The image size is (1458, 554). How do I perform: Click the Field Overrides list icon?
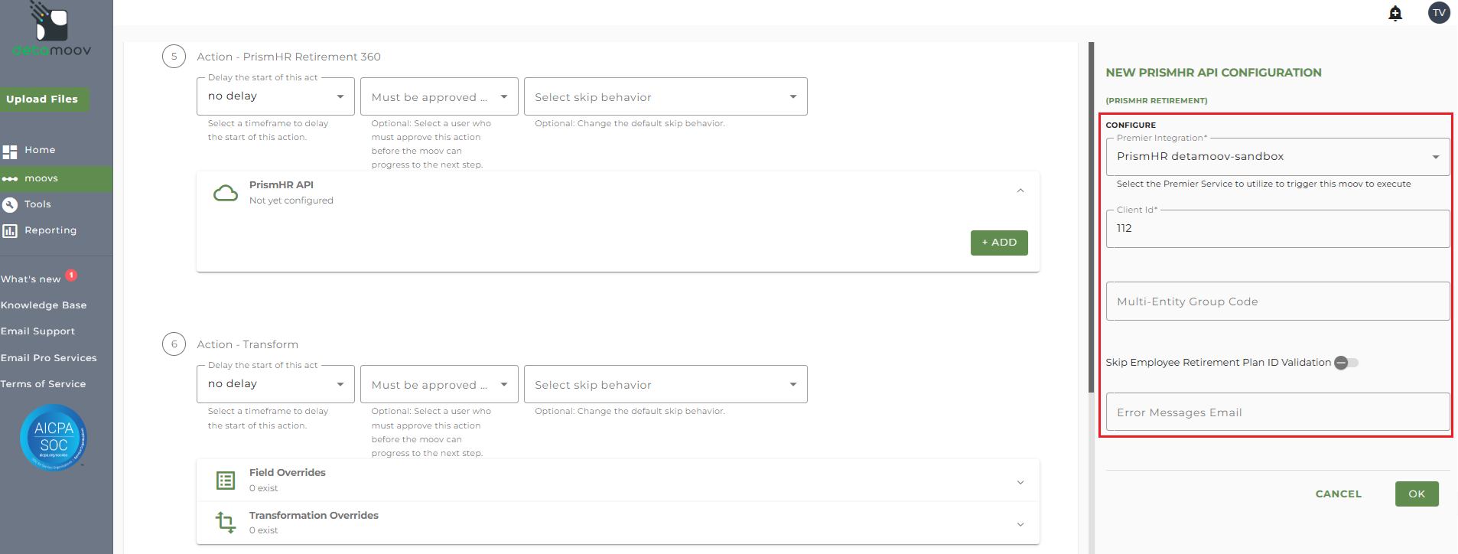226,481
